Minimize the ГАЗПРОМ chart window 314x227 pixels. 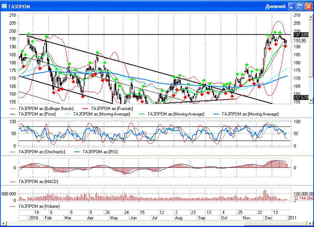pos(292,6)
